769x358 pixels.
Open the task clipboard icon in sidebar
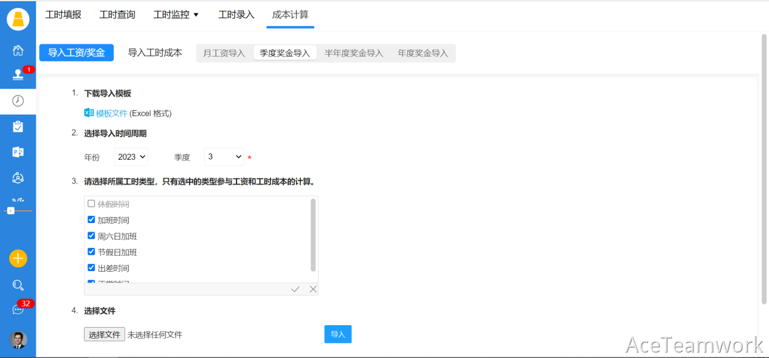(x=18, y=126)
